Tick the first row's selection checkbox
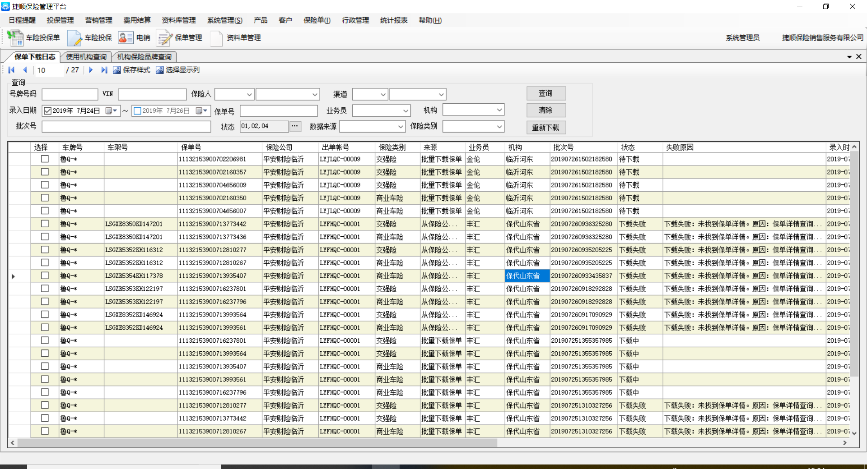The width and height of the screenshot is (867, 469). (45, 159)
